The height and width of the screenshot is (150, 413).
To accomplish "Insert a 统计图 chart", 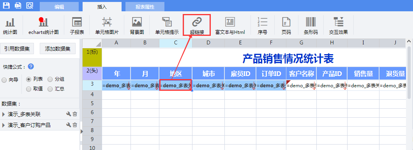I will [10, 26].
